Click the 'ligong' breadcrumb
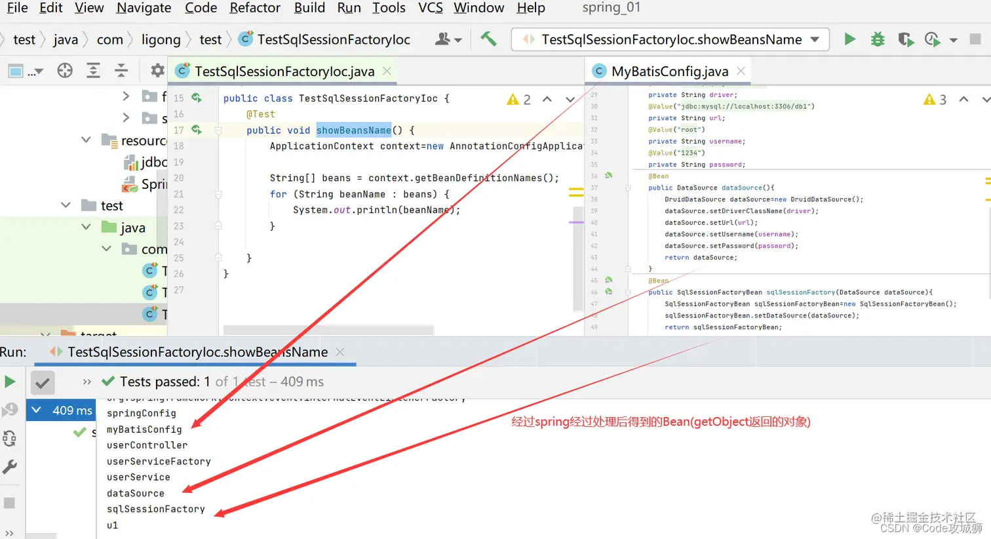This screenshot has height=539, width=991. 161,39
